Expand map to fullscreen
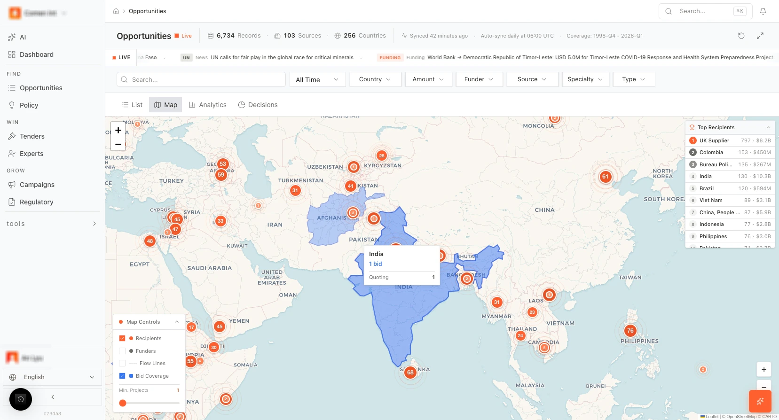This screenshot has height=420, width=779. coord(760,36)
